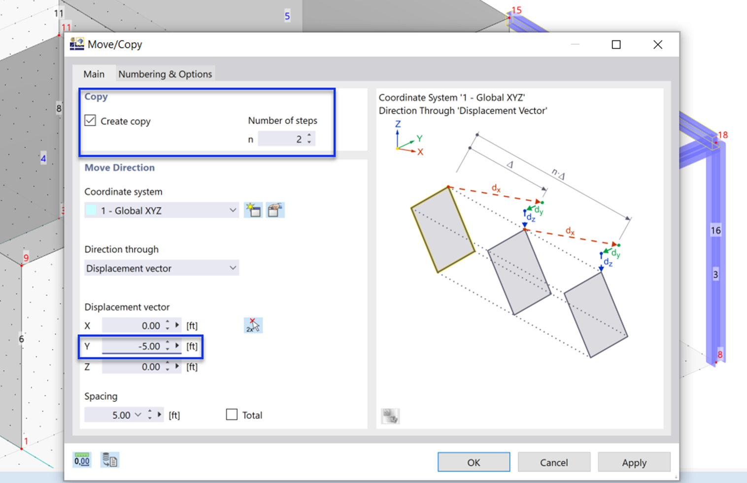This screenshot has width=747, height=483.
Task: Select member 16 label in model view
Action: (715, 230)
